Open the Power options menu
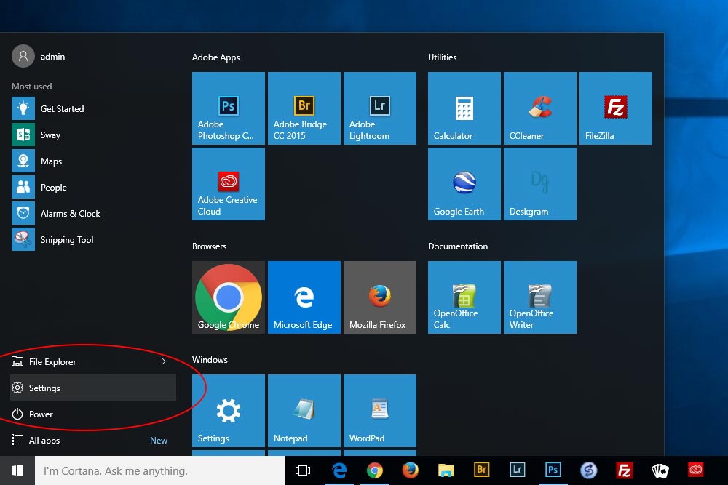728x485 pixels. (41, 414)
